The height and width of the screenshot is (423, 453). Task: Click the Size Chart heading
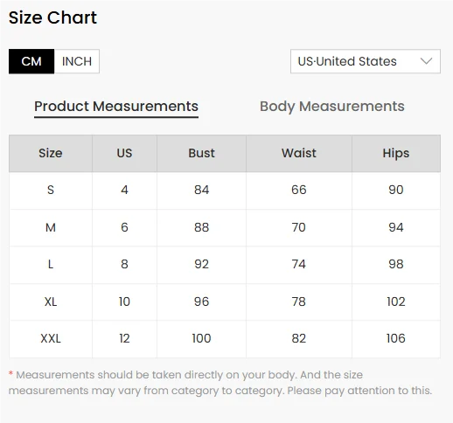(52, 17)
